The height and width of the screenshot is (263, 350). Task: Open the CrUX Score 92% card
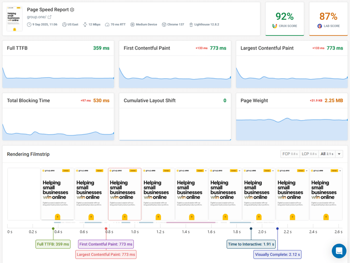[x=285, y=19]
